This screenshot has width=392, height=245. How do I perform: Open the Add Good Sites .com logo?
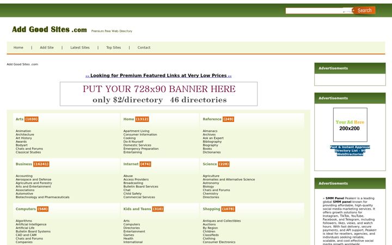click(x=50, y=29)
